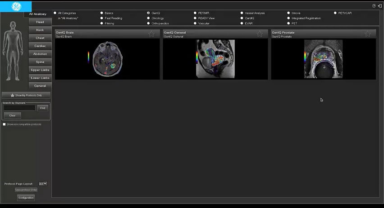384x208 pixels.
Task: Select the Integrated Registration category radio
Action: [288, 18]
